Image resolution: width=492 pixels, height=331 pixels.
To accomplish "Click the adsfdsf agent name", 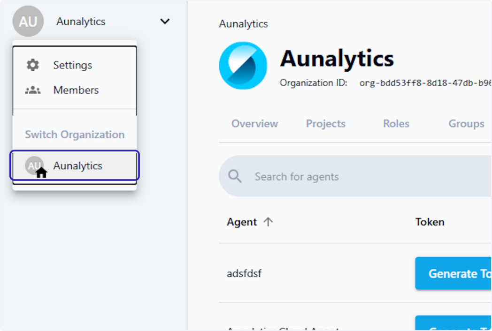I will click(x=244, y=273).
